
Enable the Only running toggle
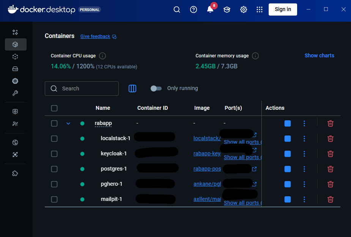click(x=156, y=88)
